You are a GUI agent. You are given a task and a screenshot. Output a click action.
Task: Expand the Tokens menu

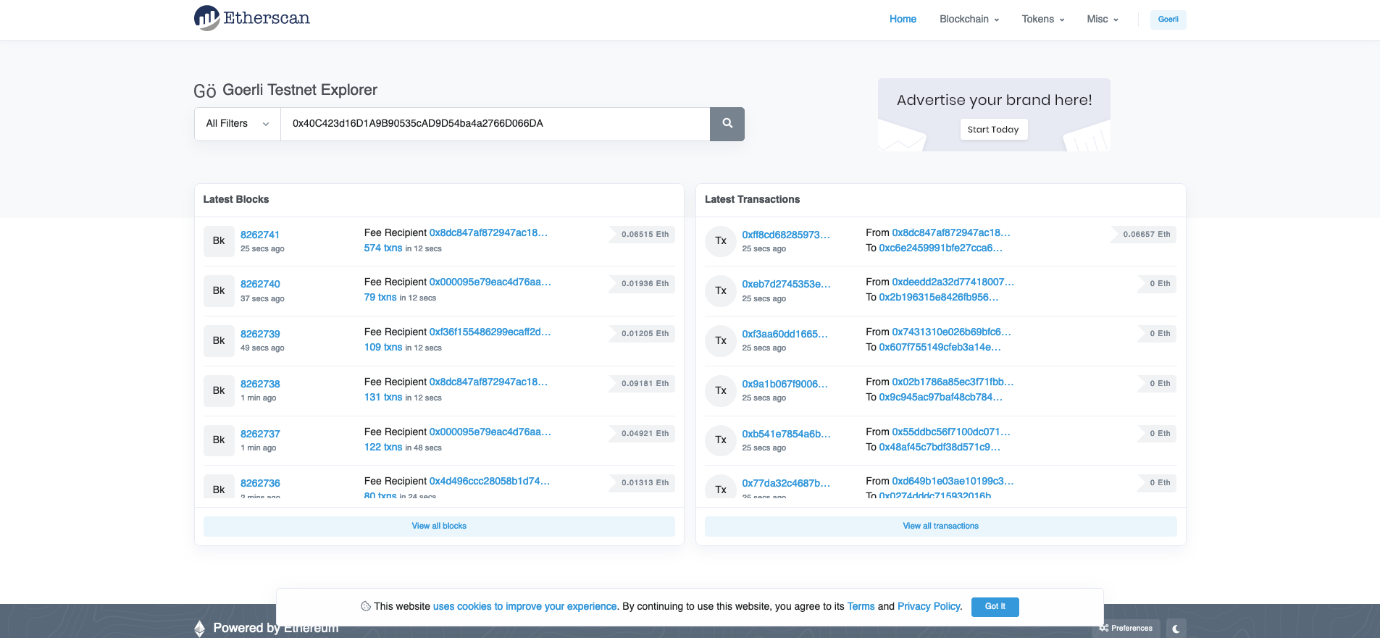coord(1043,20)
